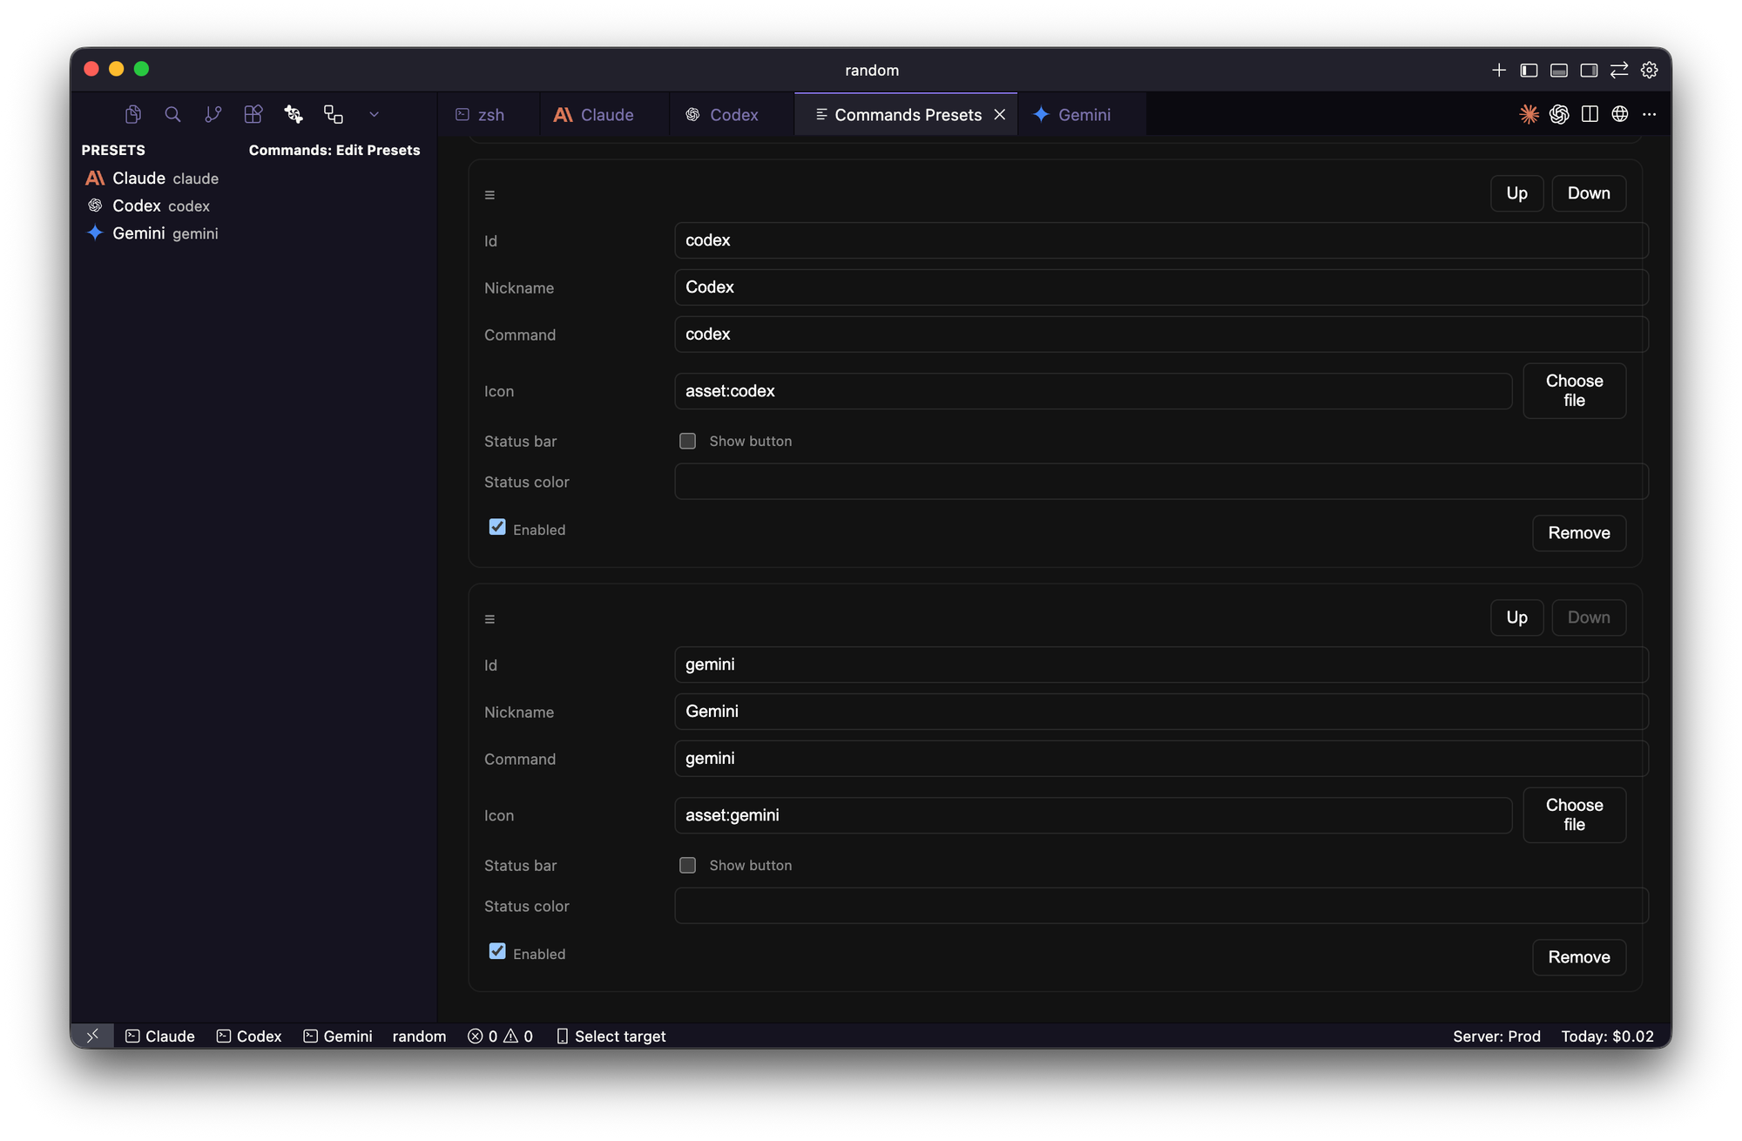The height and width of the screenshot is (1141, 1742).
Task: Move the Codex preset Down
Action: click(1588, 193)
